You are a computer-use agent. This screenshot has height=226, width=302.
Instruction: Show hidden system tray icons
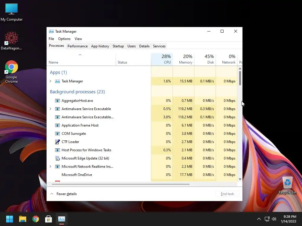click(x=259, y=219)
